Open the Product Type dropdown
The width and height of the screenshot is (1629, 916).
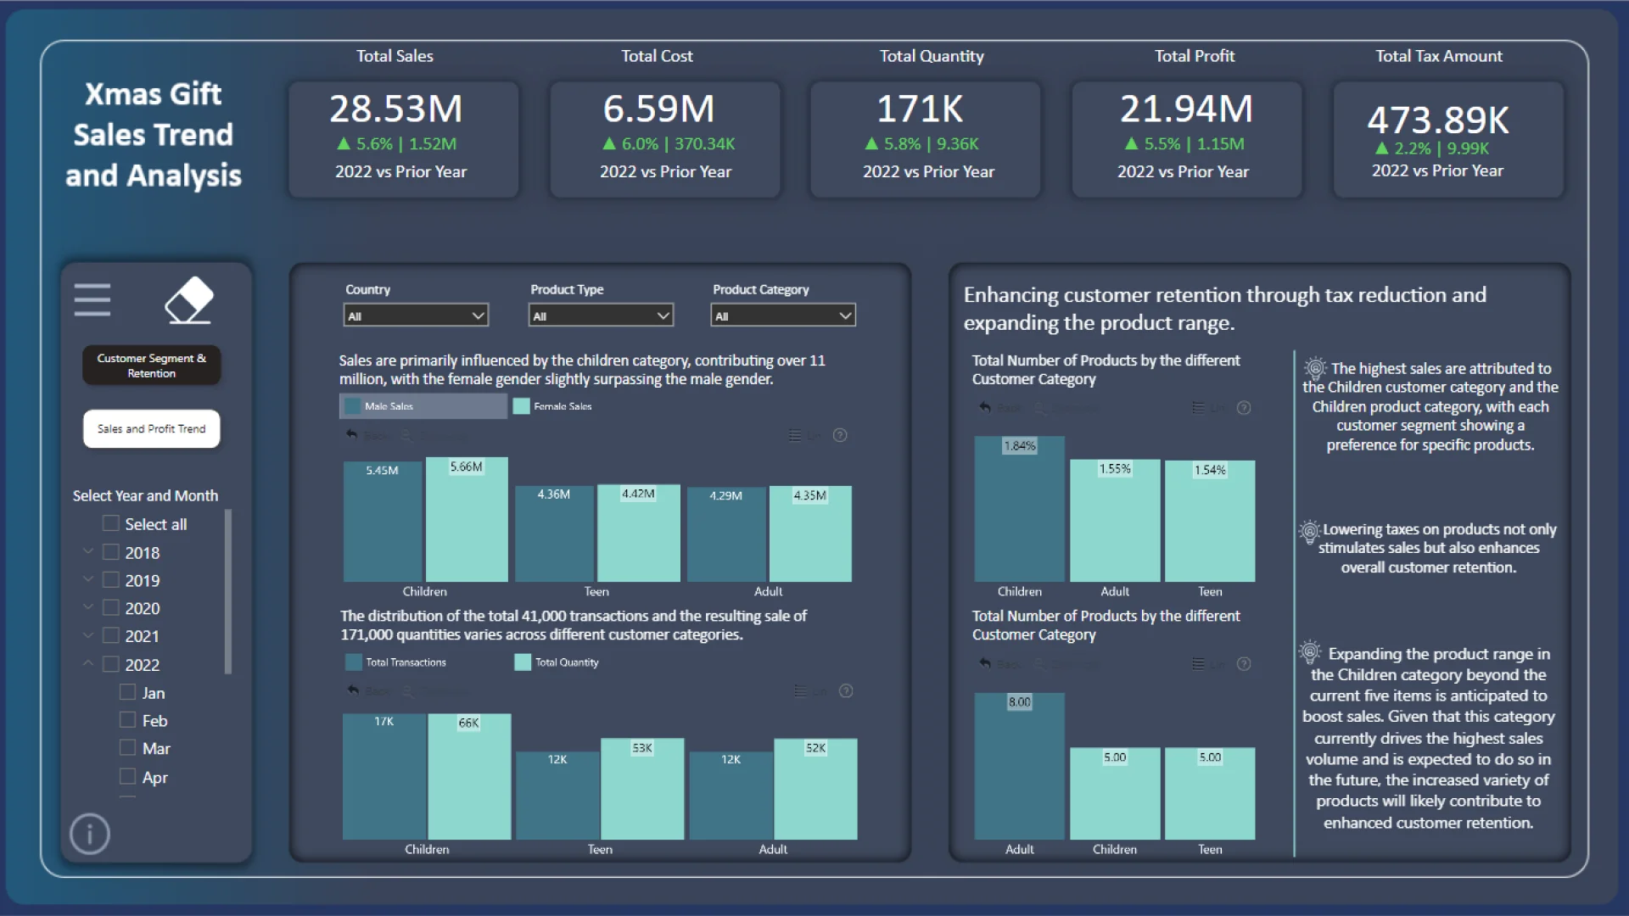point(601,316)
